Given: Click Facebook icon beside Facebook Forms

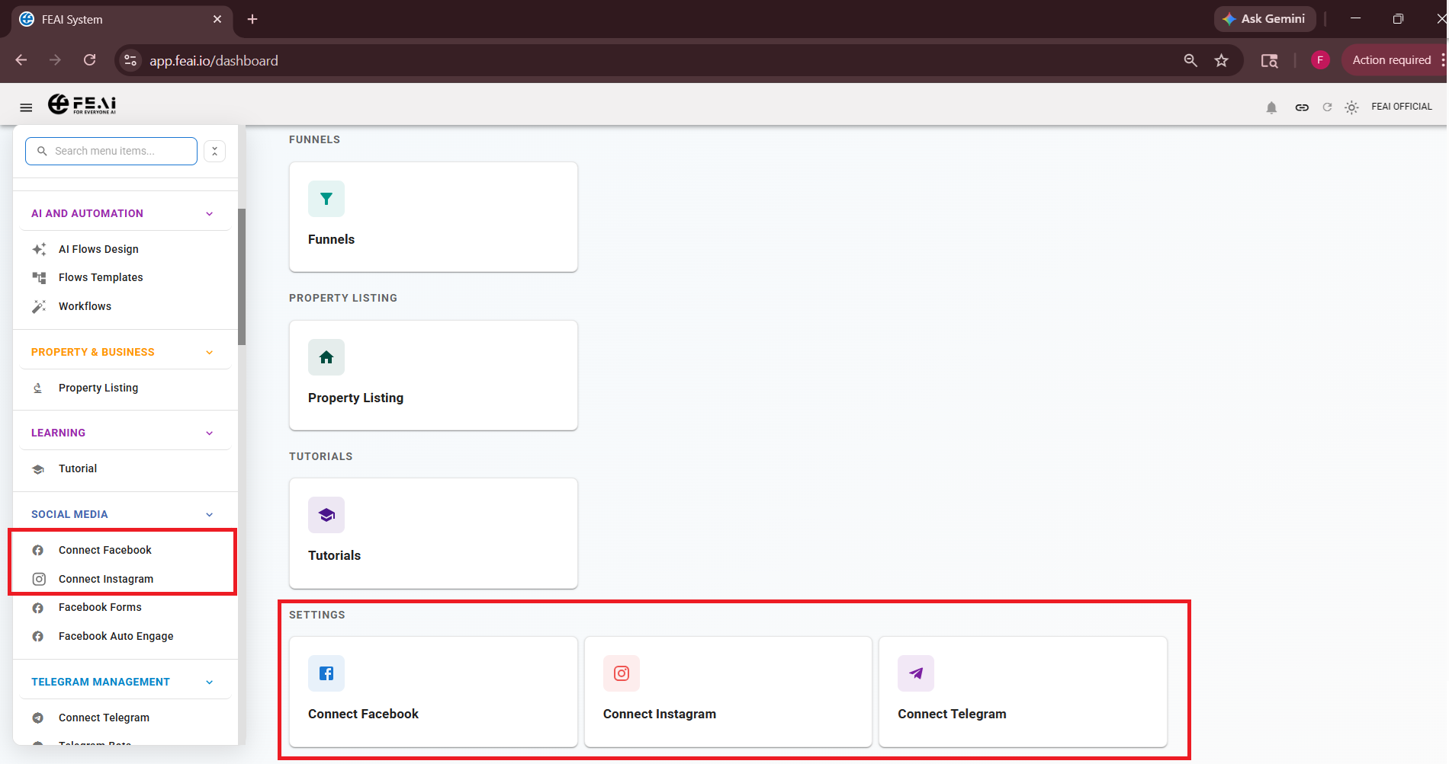Looking at the screenshot, I should coord(38,608).
